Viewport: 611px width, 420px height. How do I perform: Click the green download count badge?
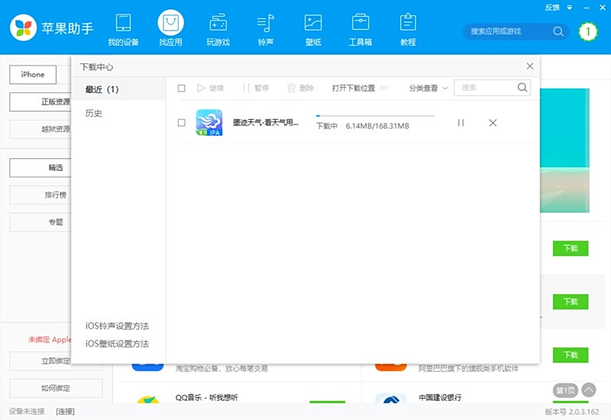tap(587, 31)
